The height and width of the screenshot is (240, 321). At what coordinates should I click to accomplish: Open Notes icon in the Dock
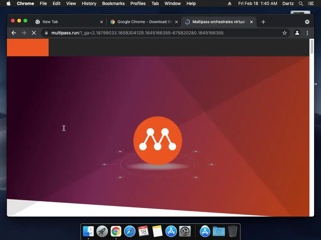point(157,231)
